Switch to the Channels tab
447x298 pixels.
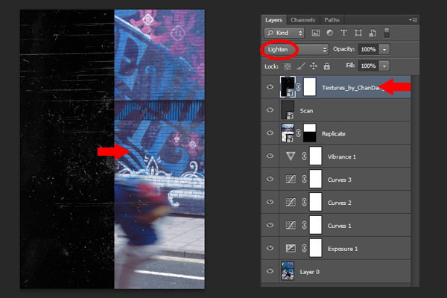pos(302,20)
